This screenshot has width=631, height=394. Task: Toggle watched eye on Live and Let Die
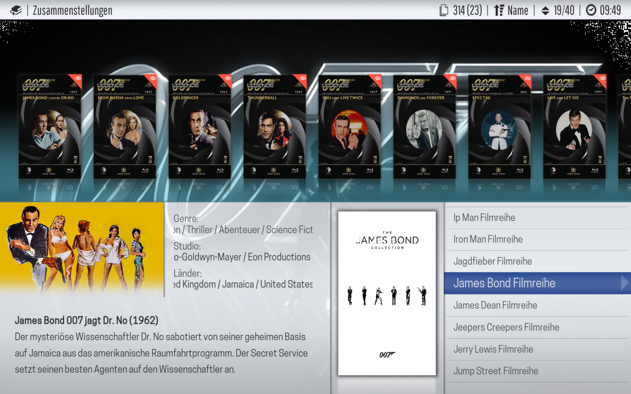tap(602, 78)
